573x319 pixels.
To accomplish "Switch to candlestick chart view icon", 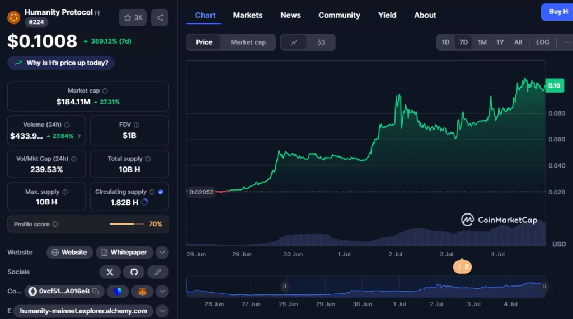I will 321,42.
